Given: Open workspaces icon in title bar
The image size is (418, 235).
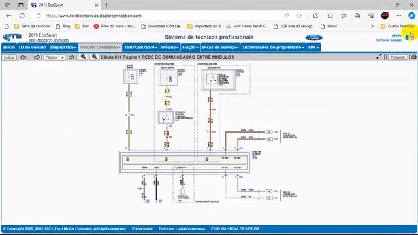Looking at the screenshot, I should click(x=8, y=5).
